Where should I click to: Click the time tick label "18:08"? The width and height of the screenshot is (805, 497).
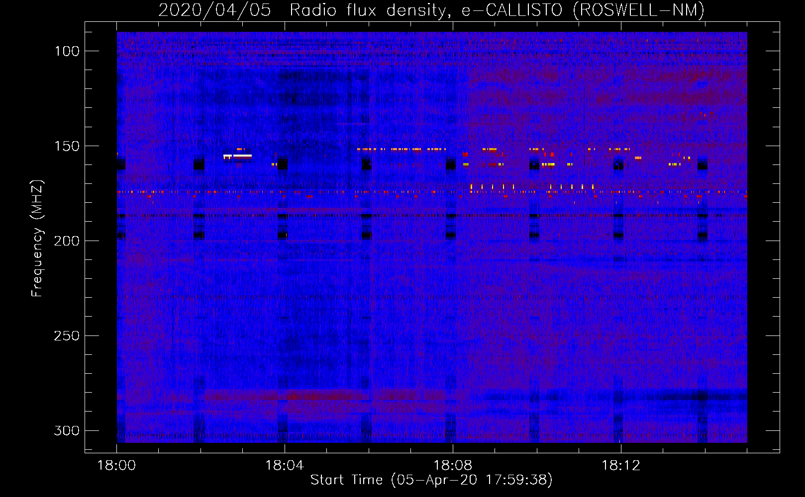453,466
